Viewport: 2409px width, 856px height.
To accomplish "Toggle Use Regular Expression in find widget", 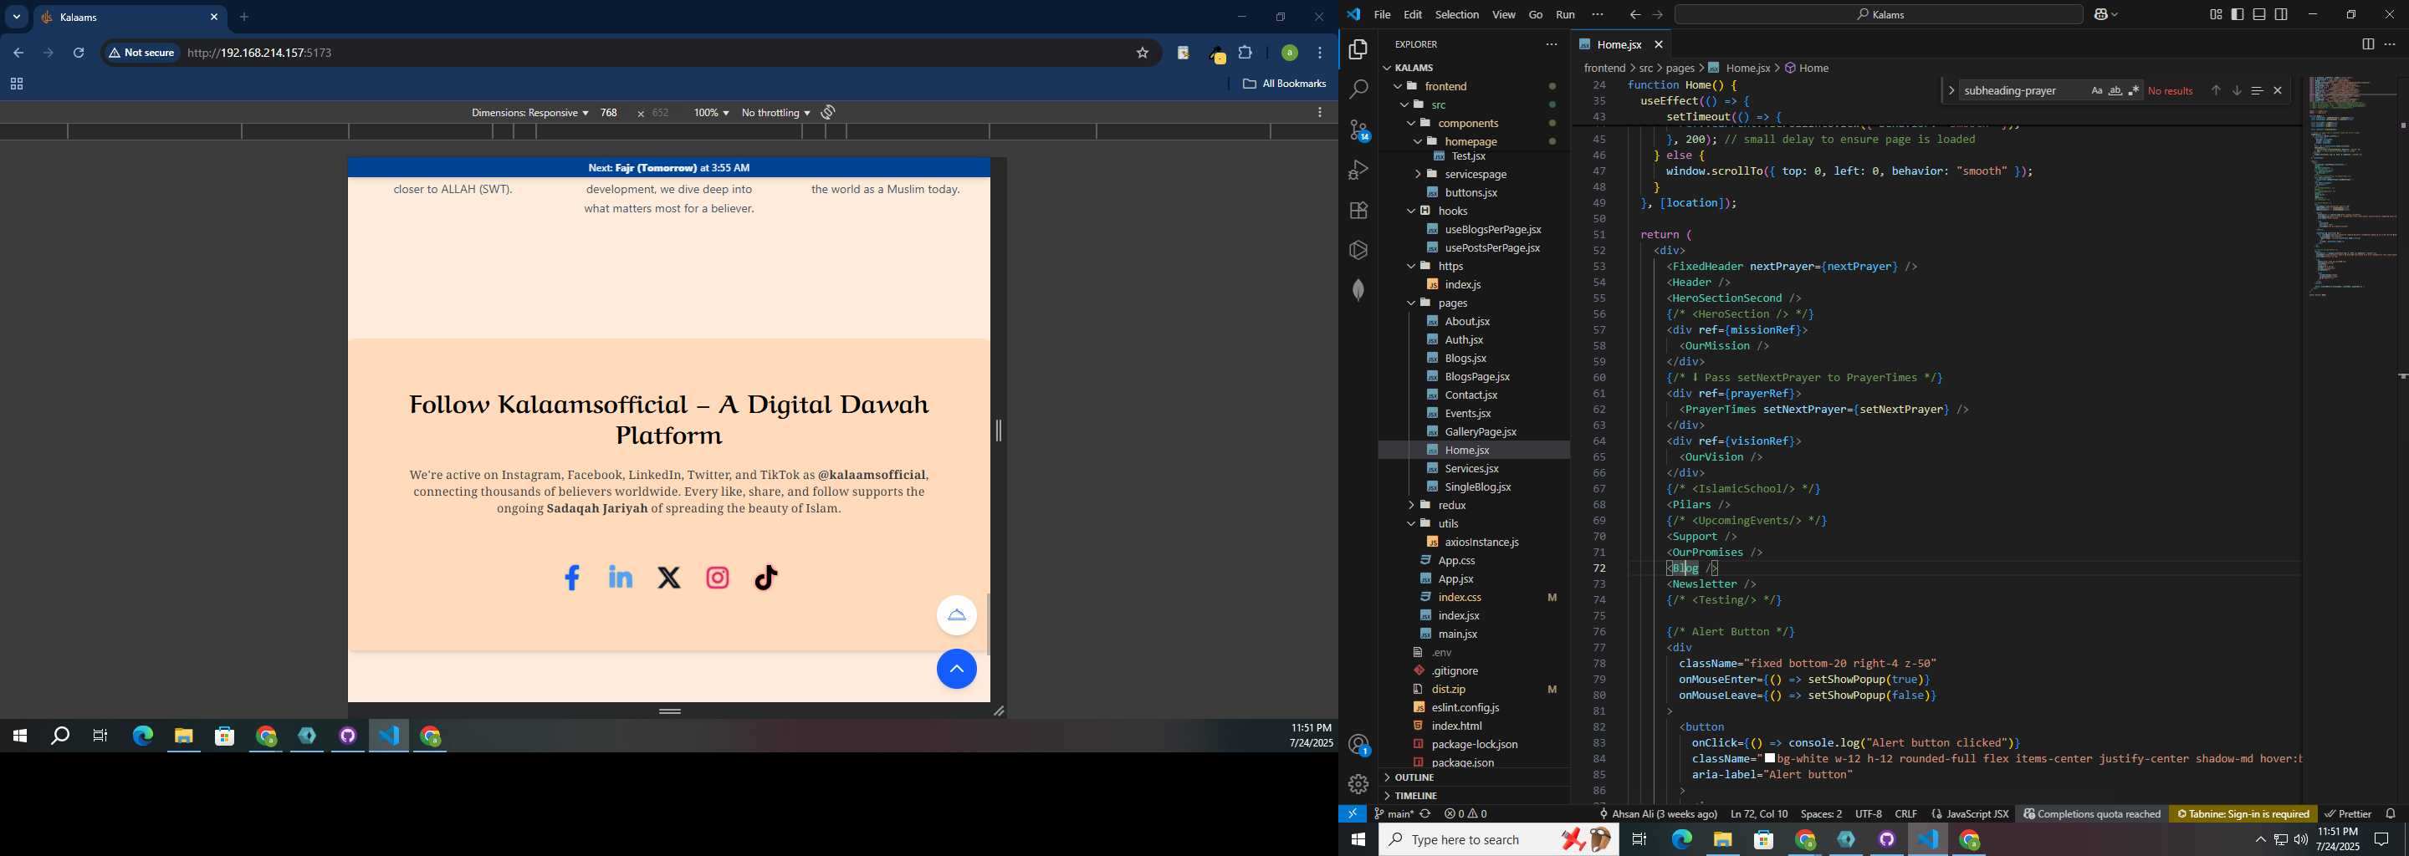I will (2133, 90).
